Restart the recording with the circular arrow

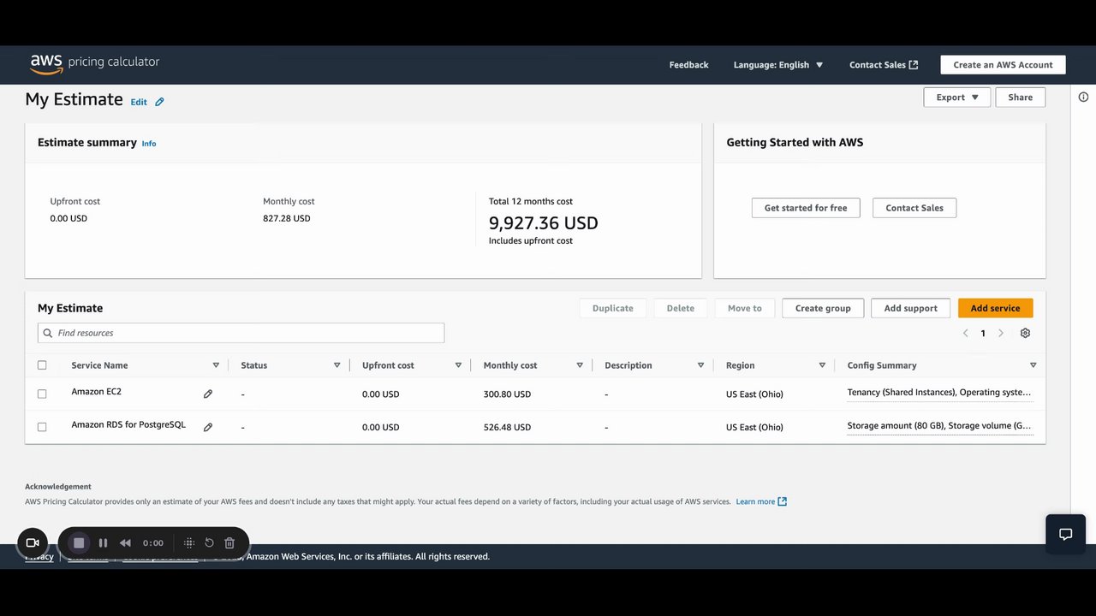[209, 542]
